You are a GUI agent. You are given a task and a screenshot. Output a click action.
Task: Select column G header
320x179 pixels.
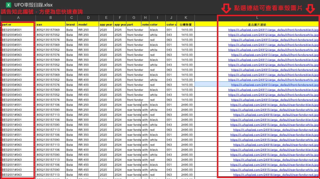[x=134, y=18]
